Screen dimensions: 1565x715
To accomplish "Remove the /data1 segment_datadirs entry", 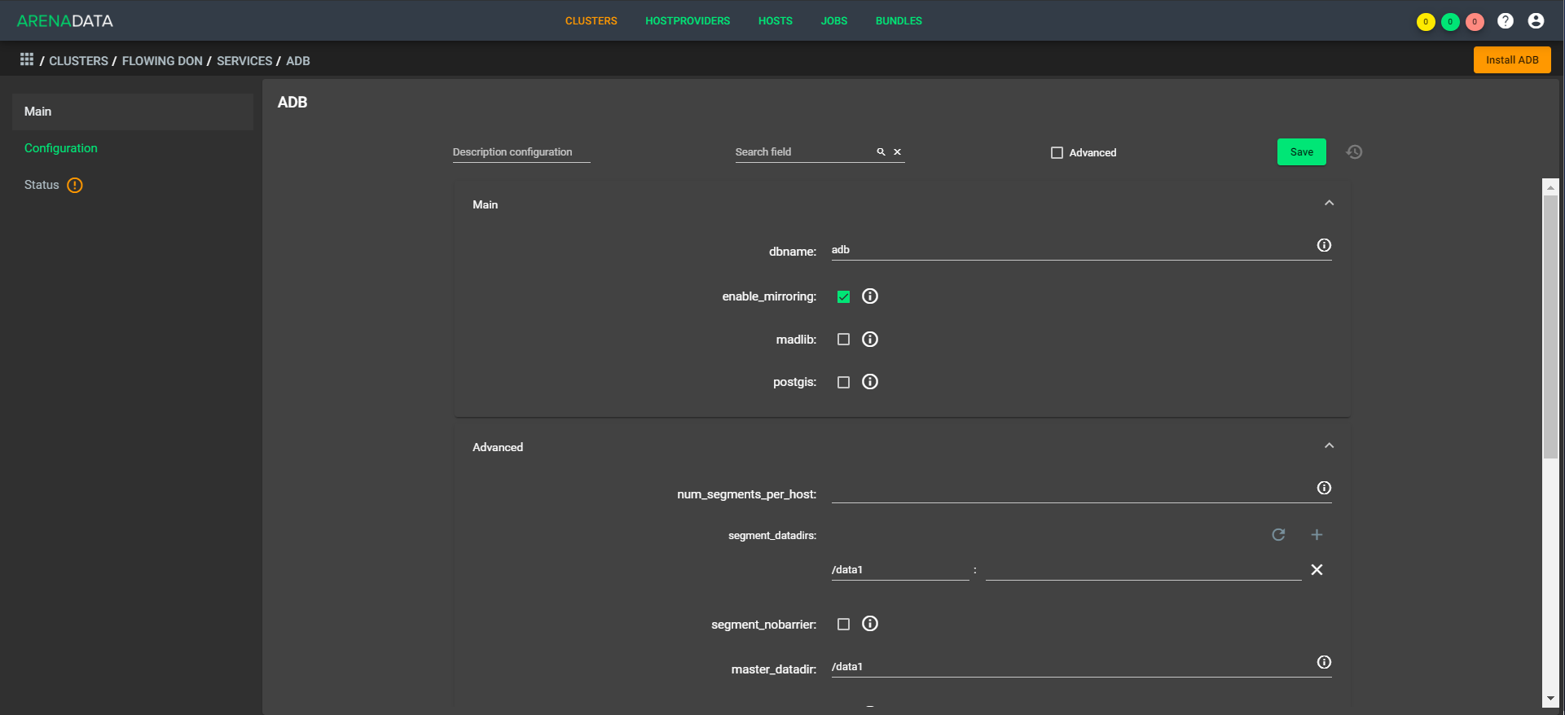I will [x=1317, y=570].
